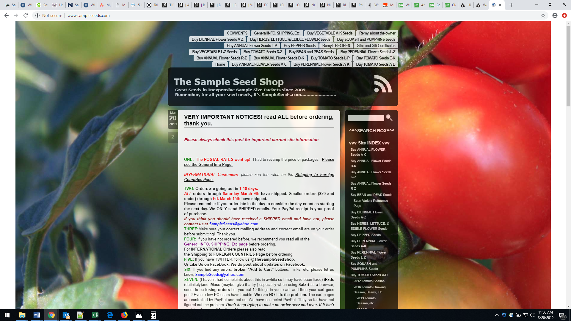Bookmark this page with star icon
The height and width of the screenshot is (321, 571).
pyautogui.click(x=543, y=15)
